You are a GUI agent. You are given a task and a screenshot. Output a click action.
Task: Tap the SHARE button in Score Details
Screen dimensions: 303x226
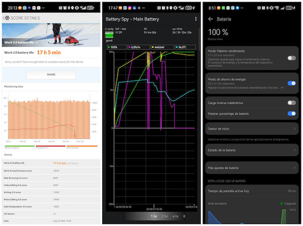click(x=51, y=74)
